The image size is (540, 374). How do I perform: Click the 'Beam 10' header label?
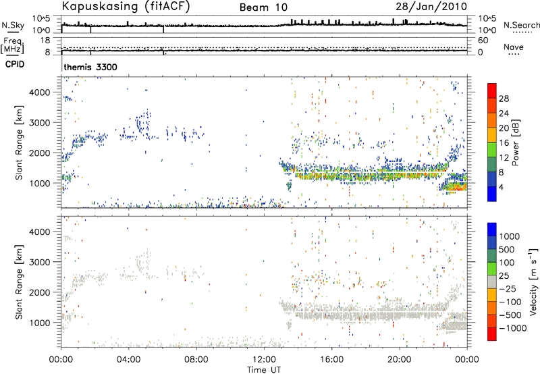pyautogui.click(x=263, y=7)
